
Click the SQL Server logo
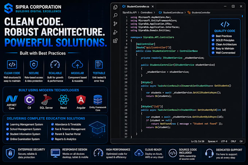pos(46,100)
